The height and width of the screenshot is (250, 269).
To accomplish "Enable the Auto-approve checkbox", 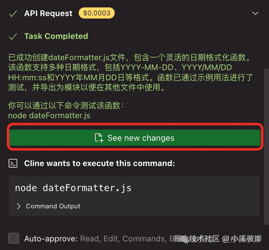I will coord(14,238).
